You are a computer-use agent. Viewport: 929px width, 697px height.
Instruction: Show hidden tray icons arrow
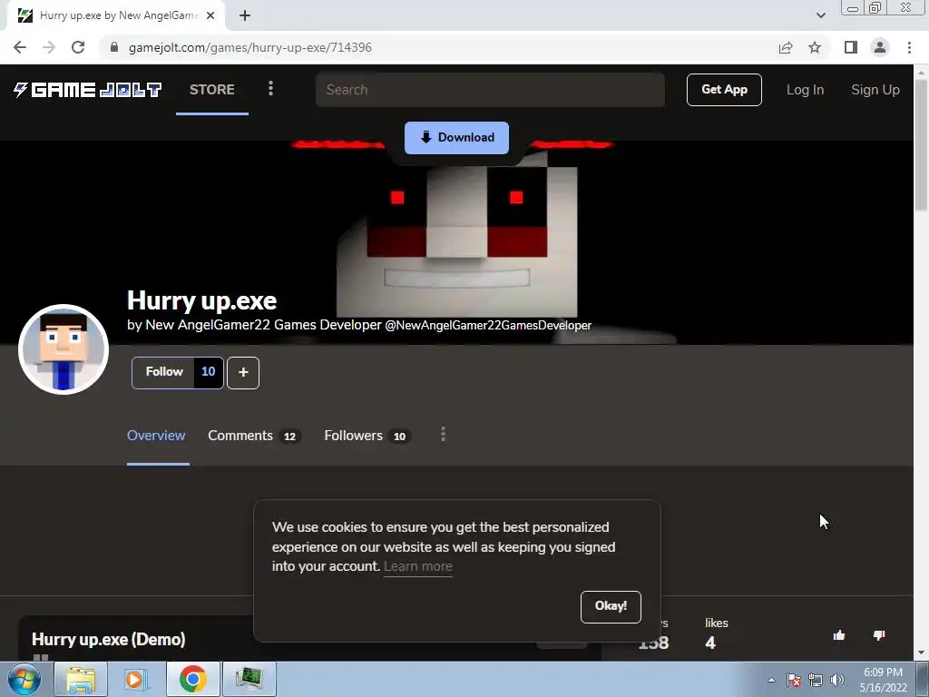[771, 680]
